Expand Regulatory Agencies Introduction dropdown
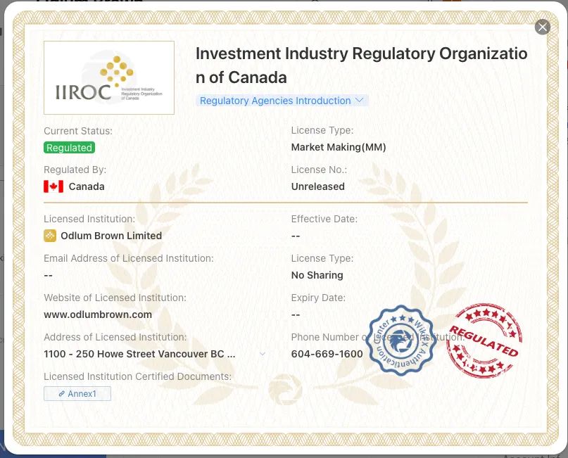 click(x=282, y=101)
